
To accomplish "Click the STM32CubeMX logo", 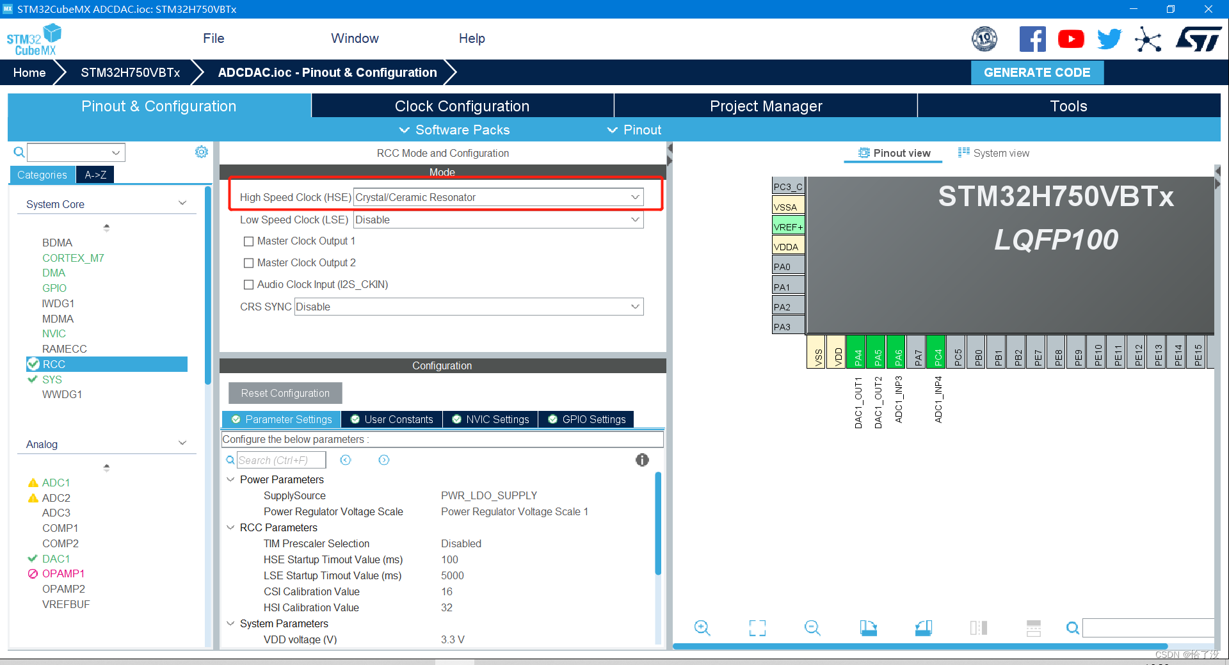I will click(34, 40).
